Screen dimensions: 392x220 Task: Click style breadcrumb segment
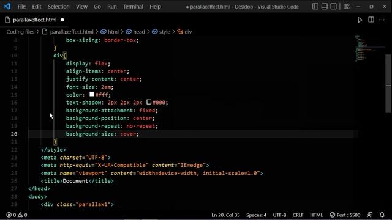tap(165, 32)
